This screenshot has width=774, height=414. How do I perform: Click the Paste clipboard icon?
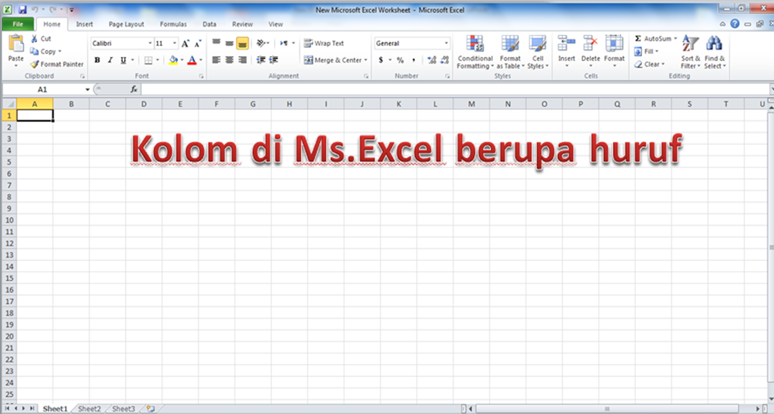pyautogui.click(x=16, y=44)
